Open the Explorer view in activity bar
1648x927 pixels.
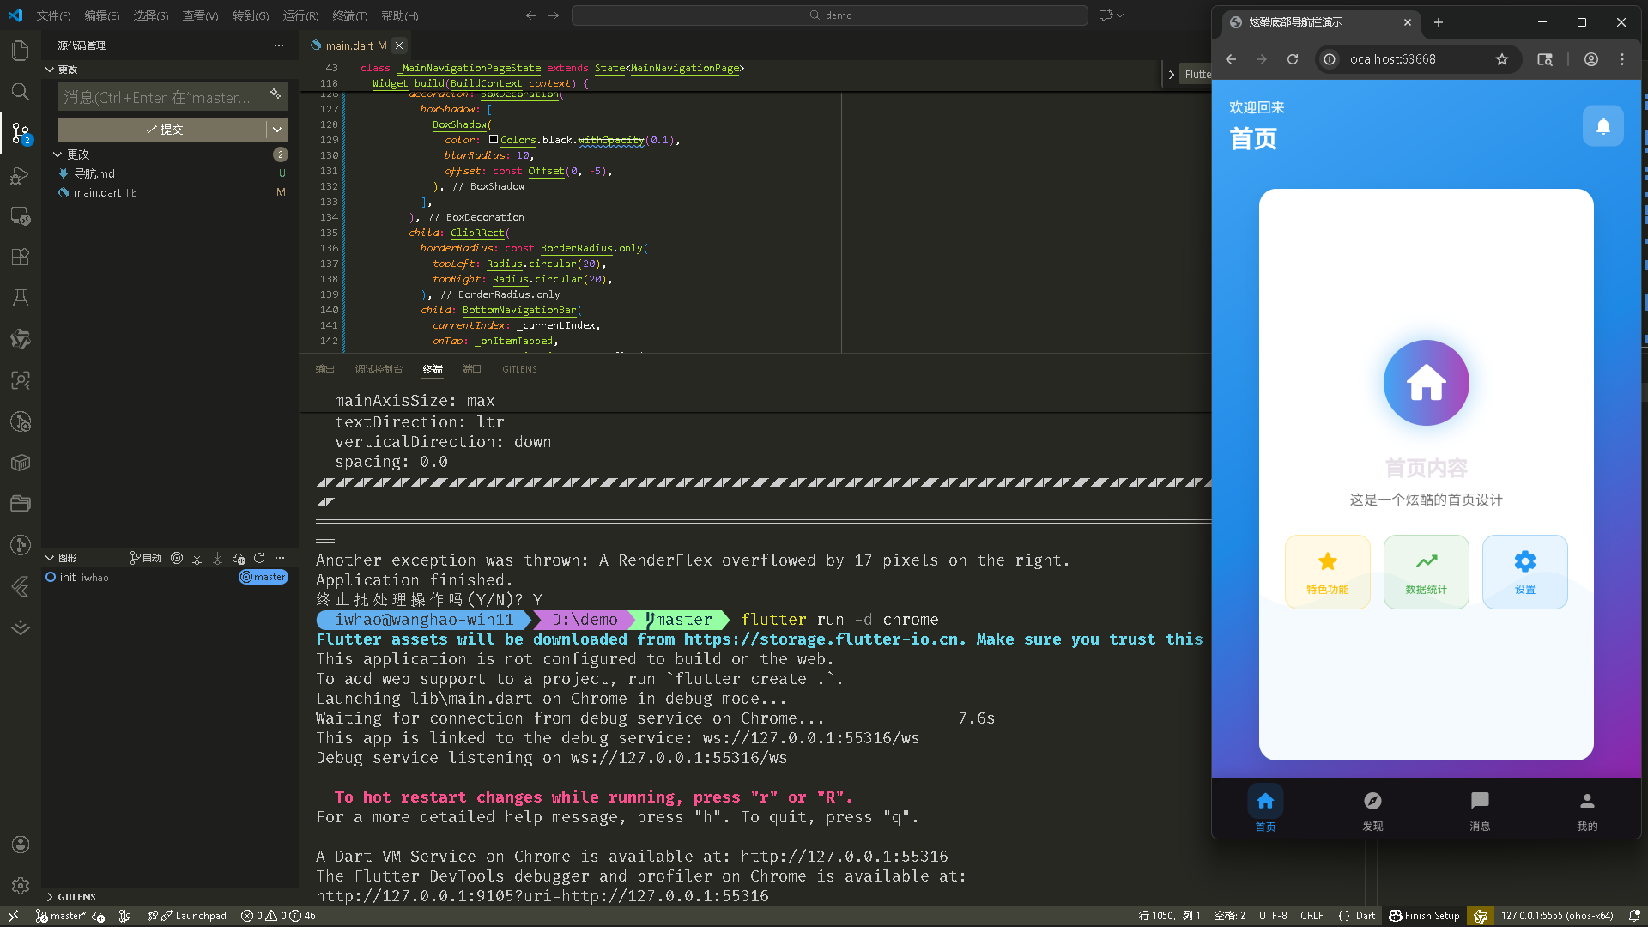(x=21, y=51)
